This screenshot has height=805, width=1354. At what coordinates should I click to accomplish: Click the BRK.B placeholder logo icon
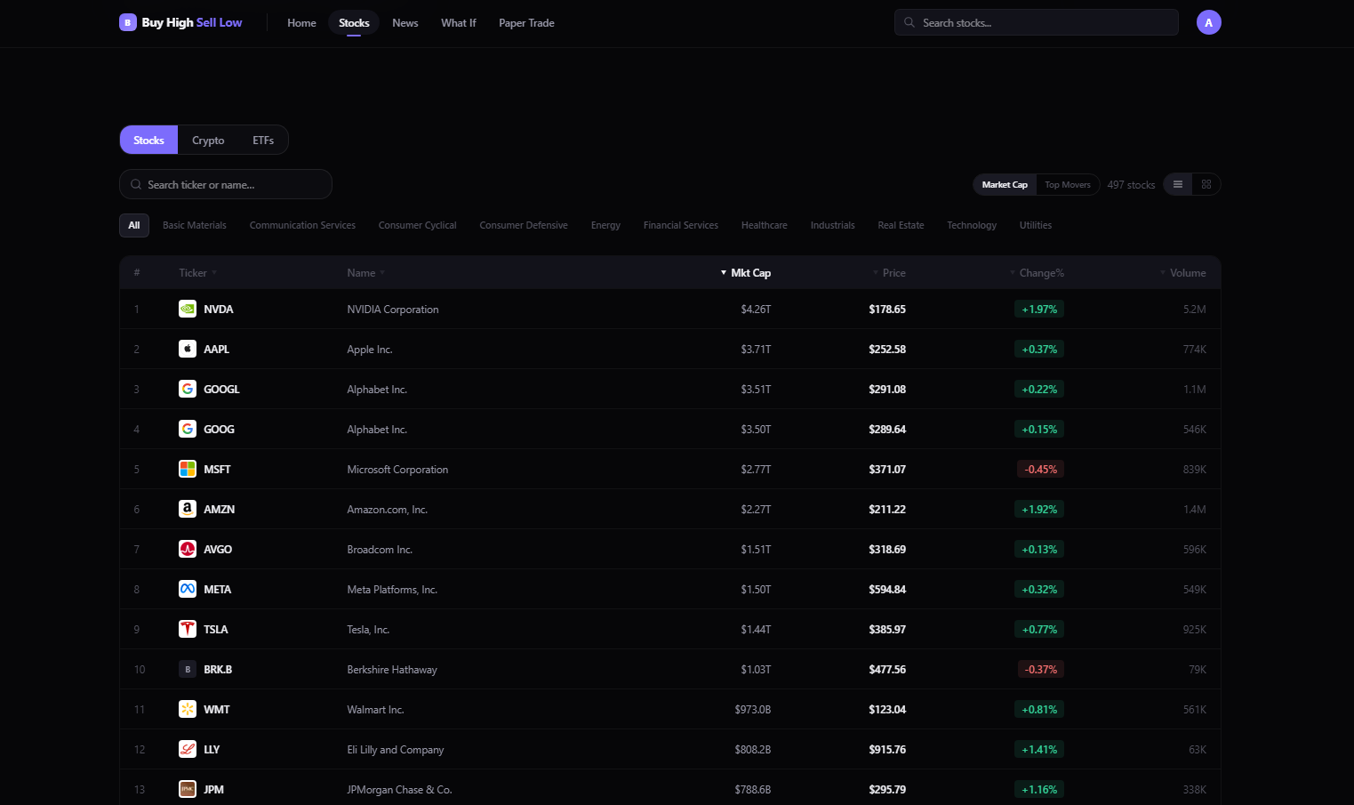tap(188, 669)
